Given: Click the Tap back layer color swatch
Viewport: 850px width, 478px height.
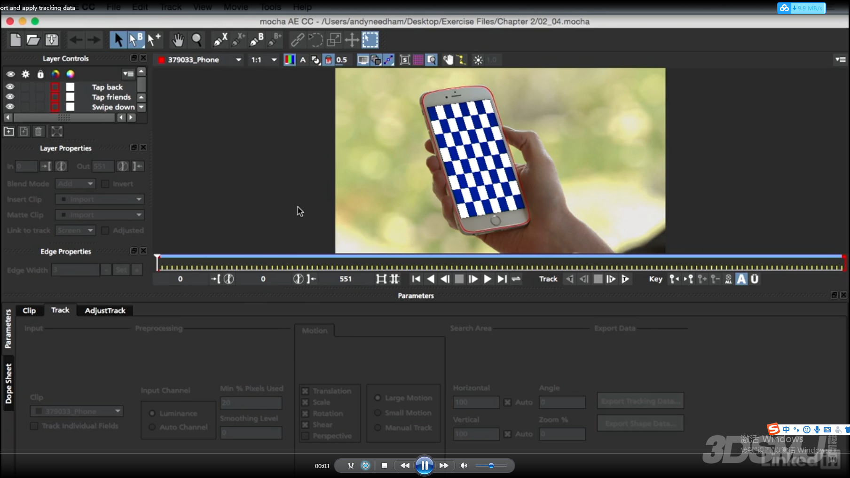Looking at the screenshot, I should click(x=70, y=87).
